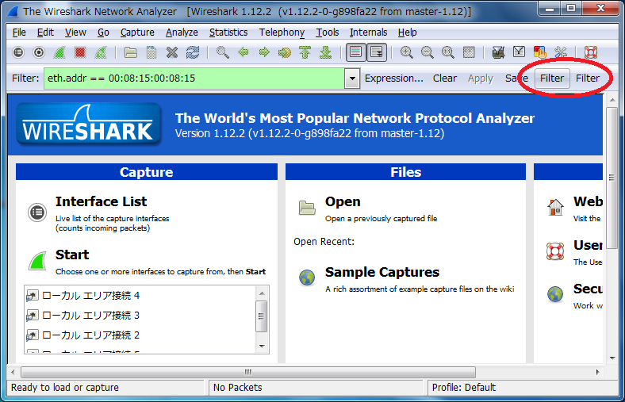This screenshot has height=402, width=625.
Task: Open the View menu
Action: coord(75,33)
